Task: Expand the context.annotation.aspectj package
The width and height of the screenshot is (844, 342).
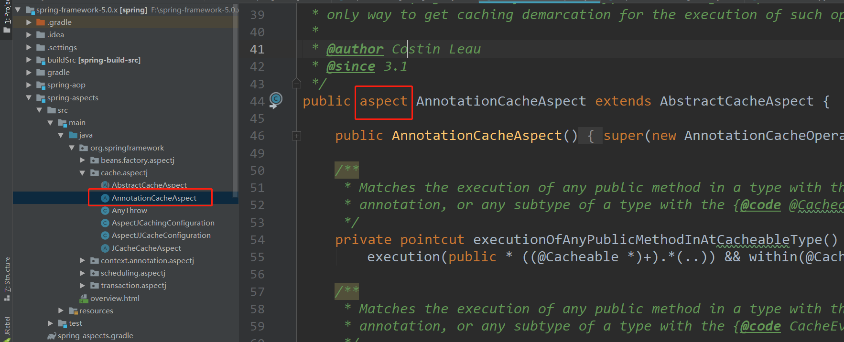Action: pos(82,261)
